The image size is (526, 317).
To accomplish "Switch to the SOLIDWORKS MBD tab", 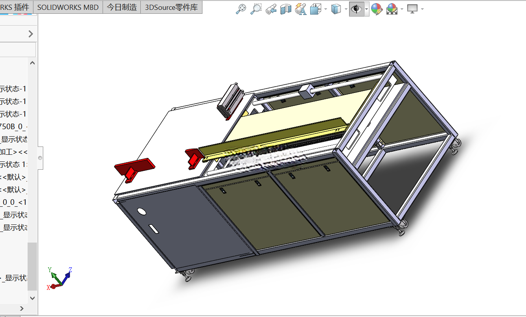I will [x=68, y=7].
